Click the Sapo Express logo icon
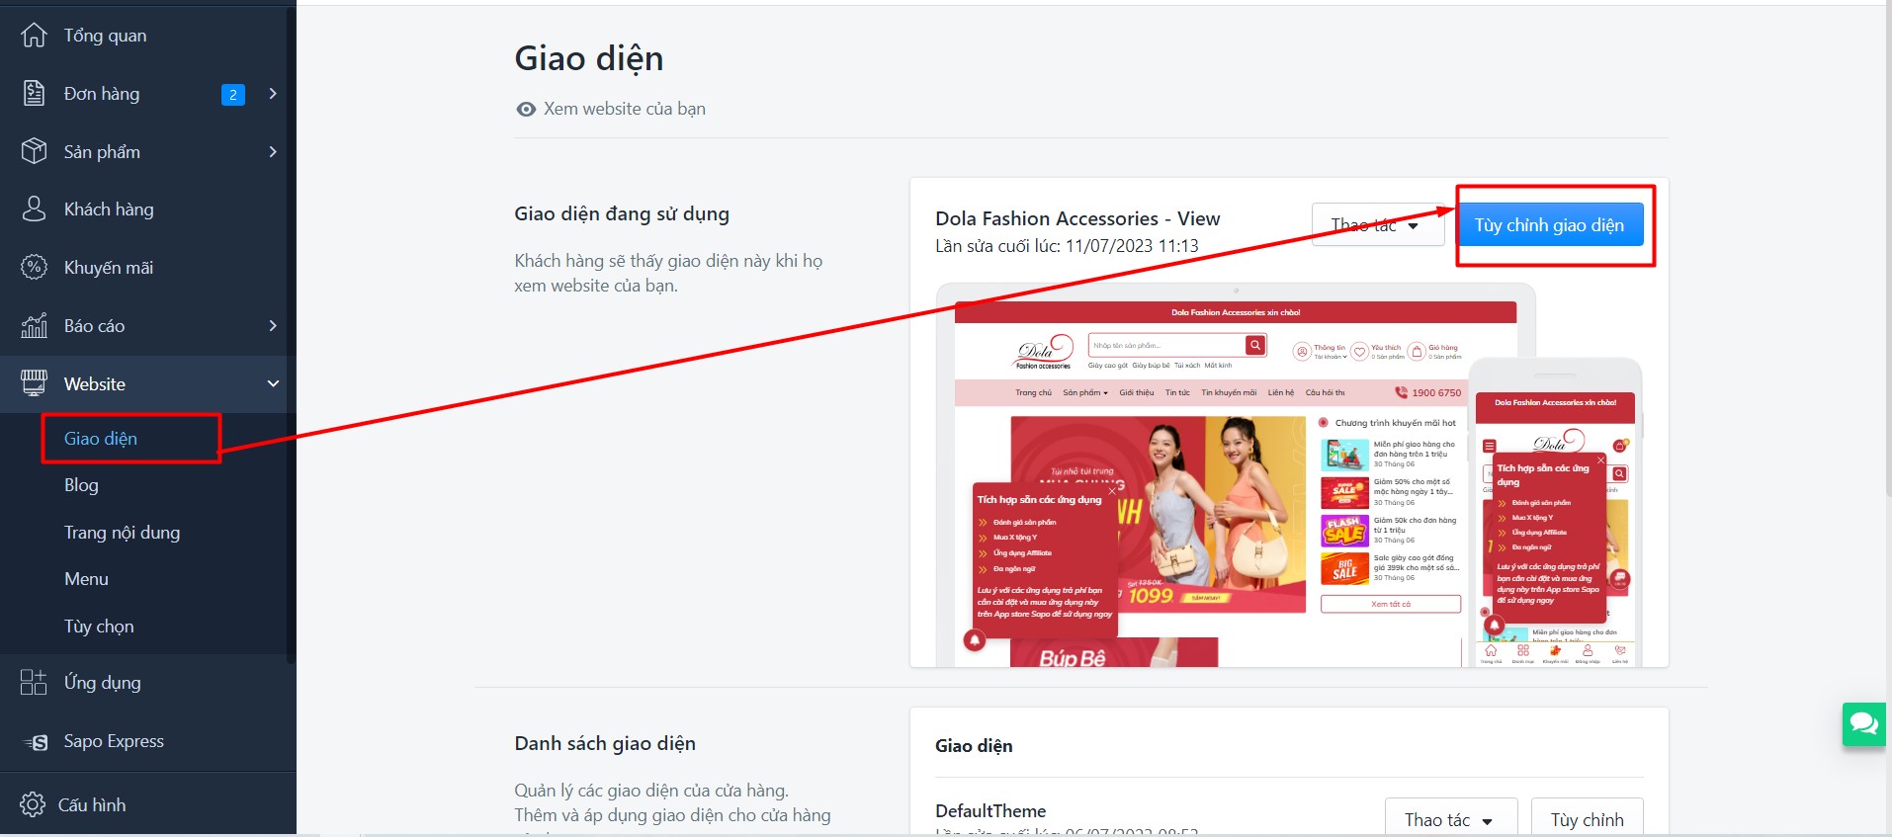The width and height of the screenshot is (1892, 837). click(x=36, y=742)
